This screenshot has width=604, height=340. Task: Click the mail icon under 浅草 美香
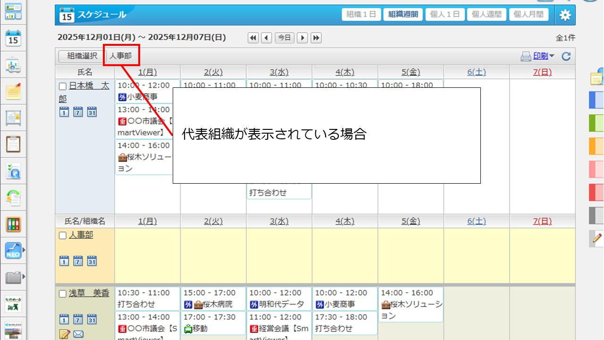click(78, 334)
